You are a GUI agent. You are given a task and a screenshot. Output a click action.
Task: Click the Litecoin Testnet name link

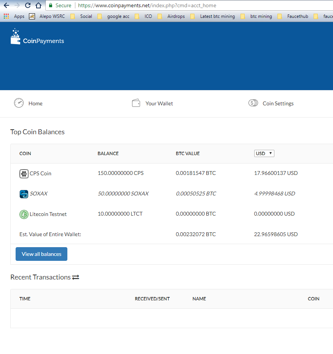(x=48, y=214)
